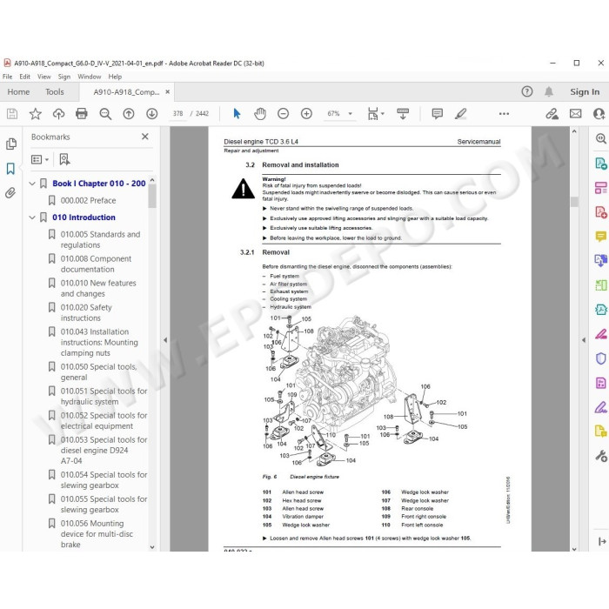The height and width of the screenshot is (609, 609).
Task: Close the Bookmarks panel
Action: coord(145,137)
